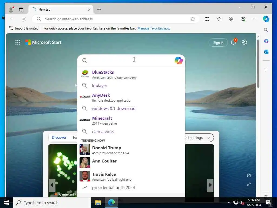
Task: Expand the feed settings dropdown
Action: pos(208,138)
